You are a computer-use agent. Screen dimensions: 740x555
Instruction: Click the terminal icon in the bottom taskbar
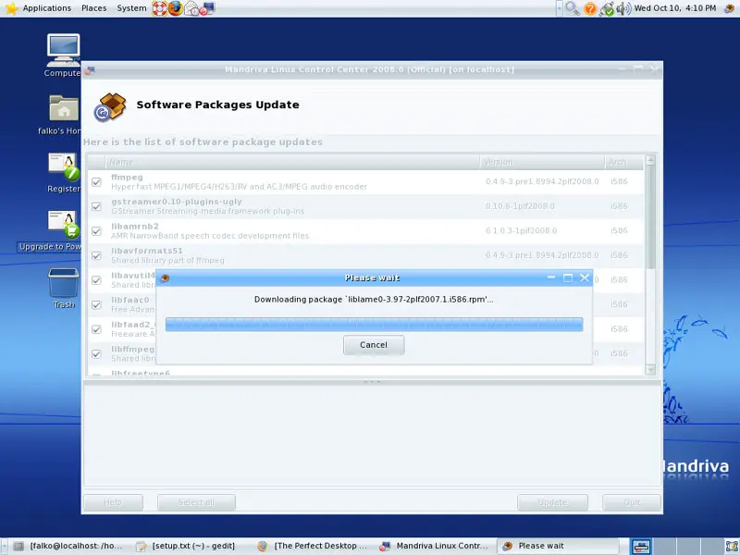[x=18, y=546]
